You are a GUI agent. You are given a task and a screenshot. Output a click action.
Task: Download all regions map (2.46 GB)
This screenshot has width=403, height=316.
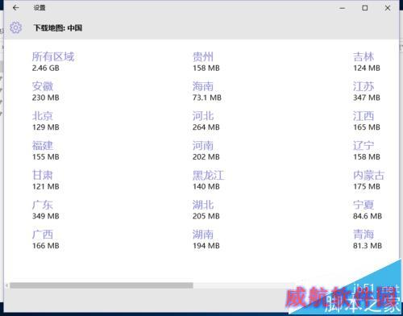tap(53, 62)
